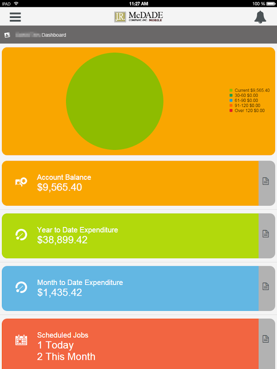277x369 pixels.
Task: Click the Month to Date gauge icon
Action: point(21,287)
